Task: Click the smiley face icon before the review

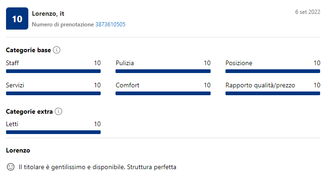Action: [x=11, y=167]
